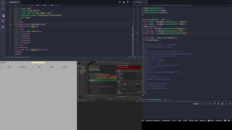Select the highlighted Sources tab in DevTools

[93, 62]
